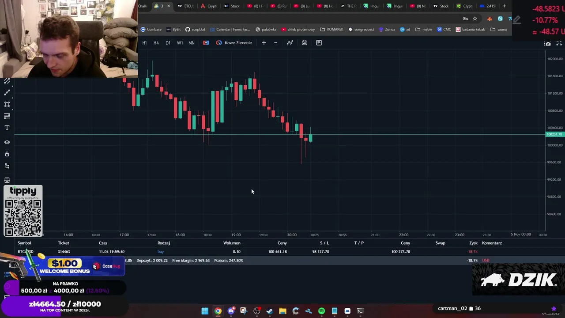
Task: Open ByBit bookmark
Action: (x=173, y=30)
